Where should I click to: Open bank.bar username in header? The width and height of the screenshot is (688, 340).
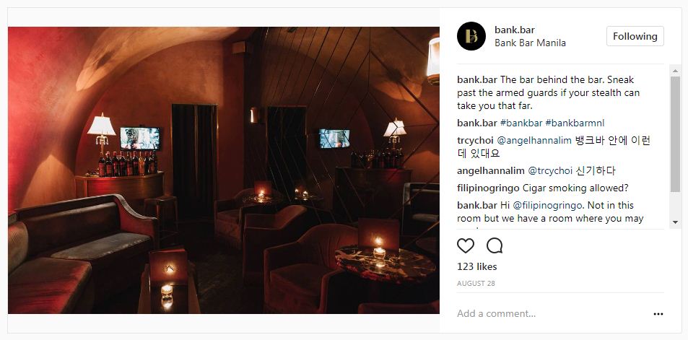click(514, 30)
